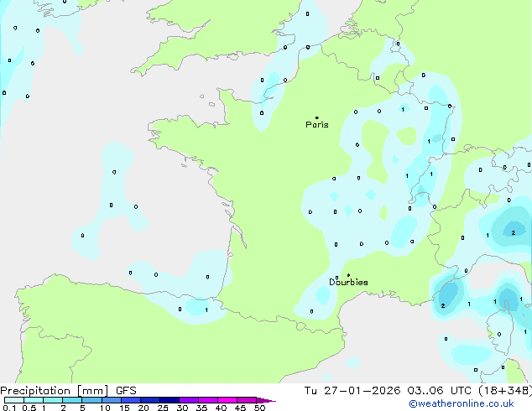The height and width of the screenshot is (411, 532).
Task: Pick the 2–5 mm legend color swatch
Action: point(72,400)
